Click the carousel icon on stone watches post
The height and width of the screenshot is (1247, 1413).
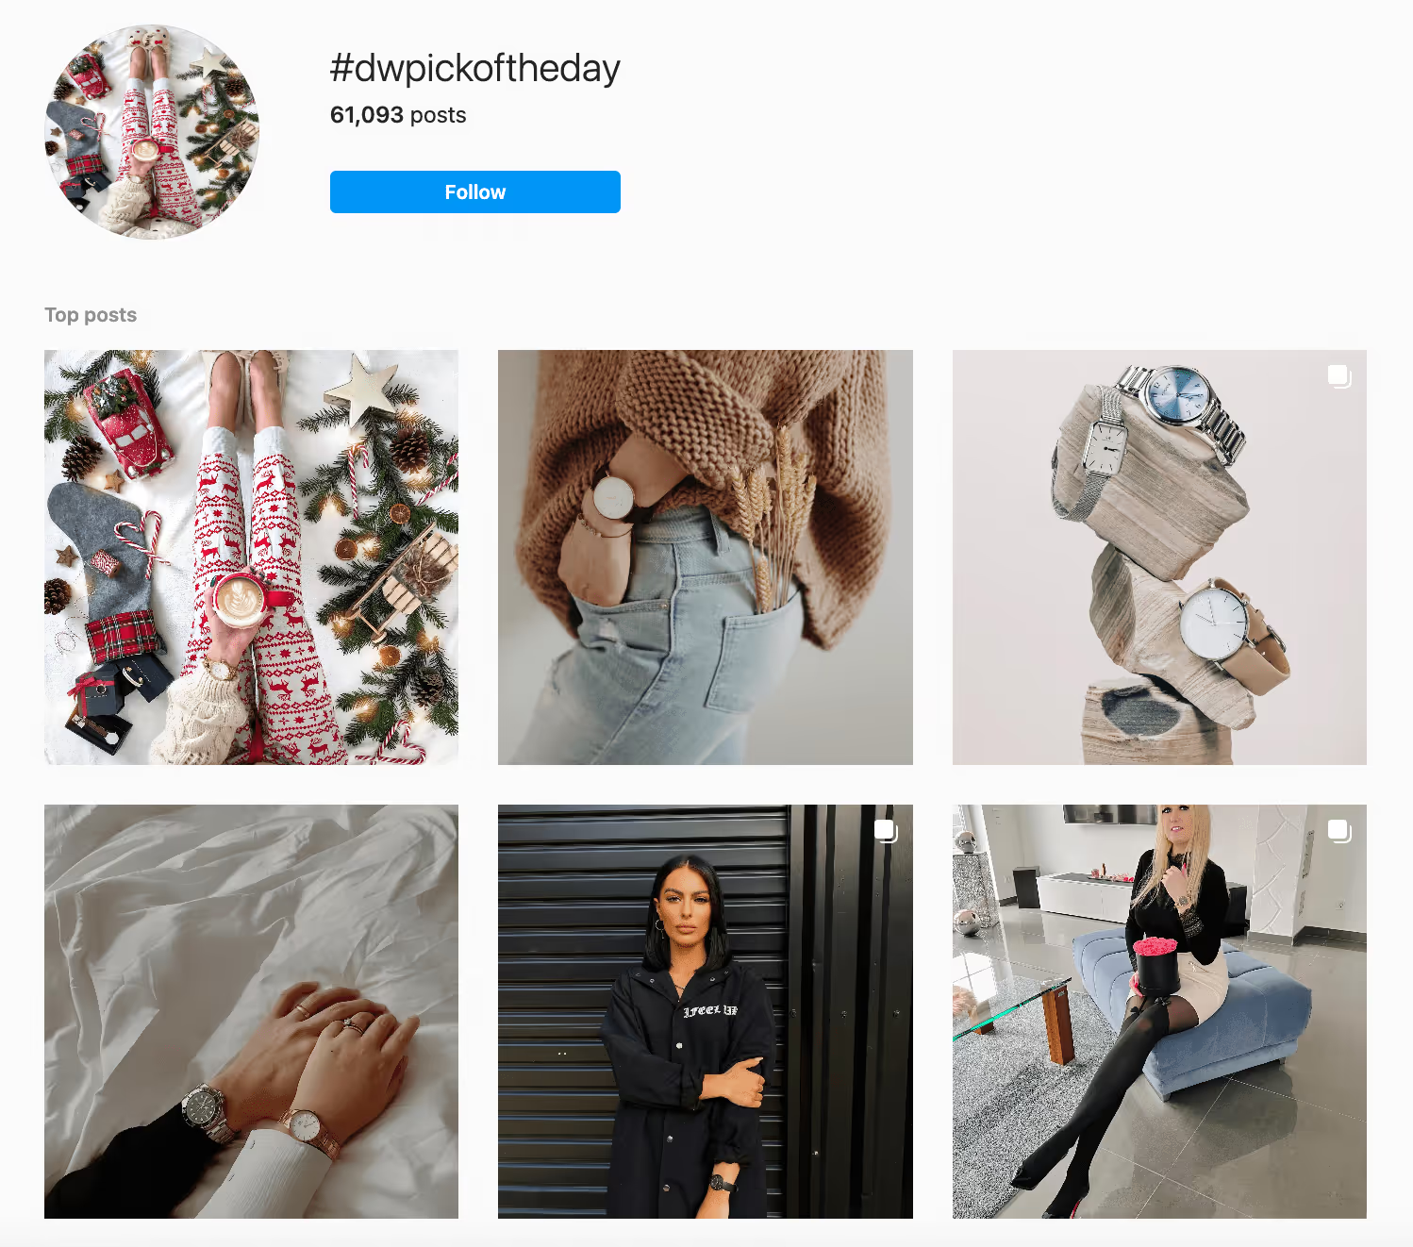(x=1339, y=376)
